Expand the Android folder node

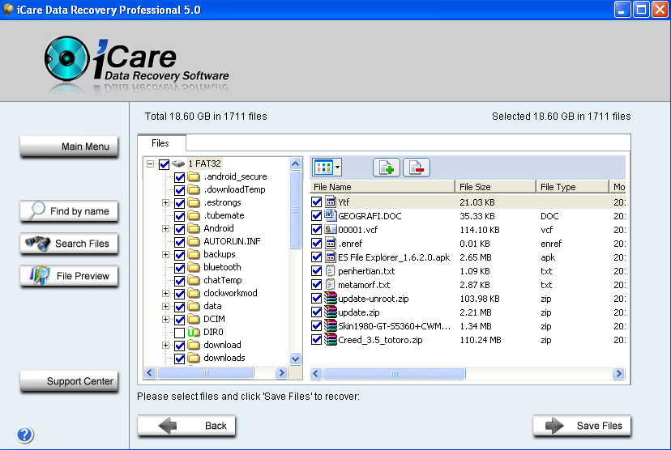165,228
